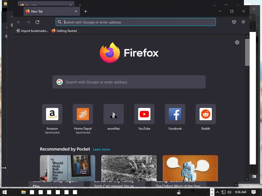Open network status from system tray

pos(224,192)
